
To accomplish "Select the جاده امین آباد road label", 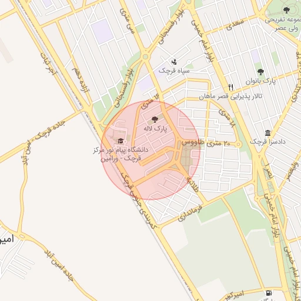I will click(x=59, y=266).
